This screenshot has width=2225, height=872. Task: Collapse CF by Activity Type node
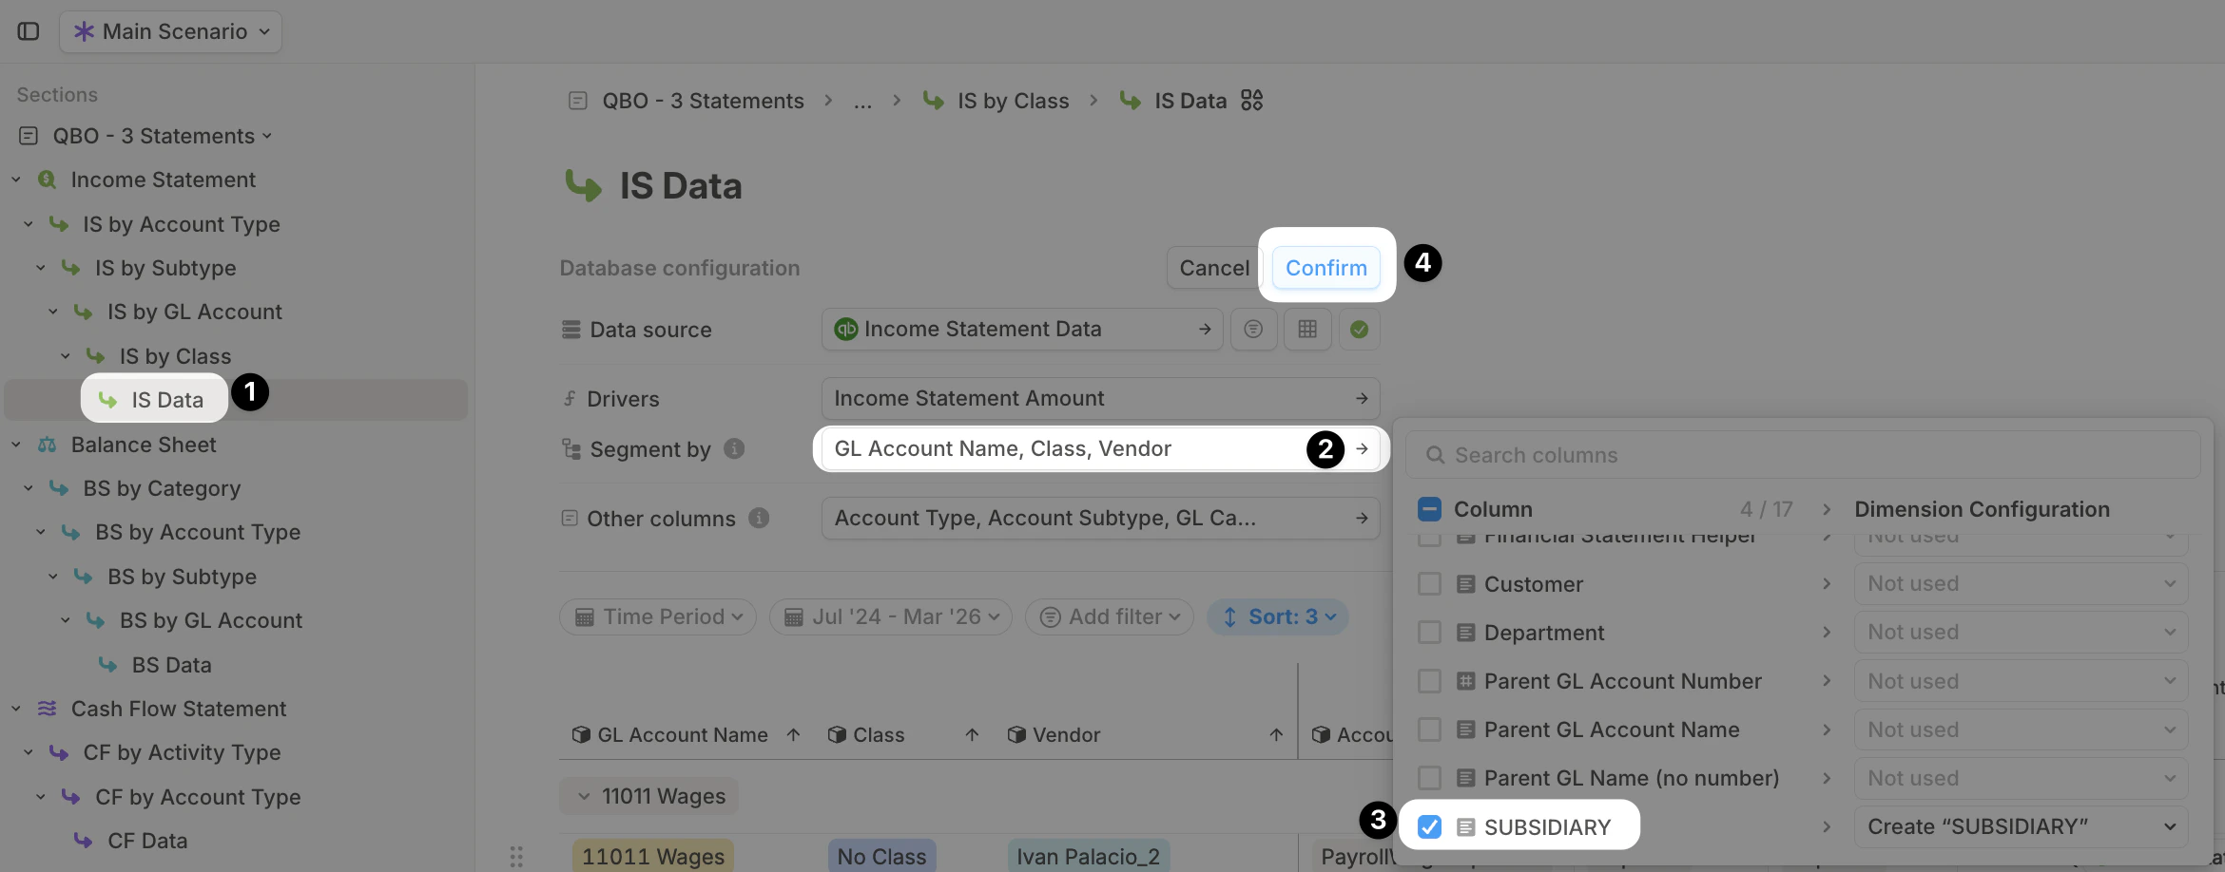pos(29,752)
